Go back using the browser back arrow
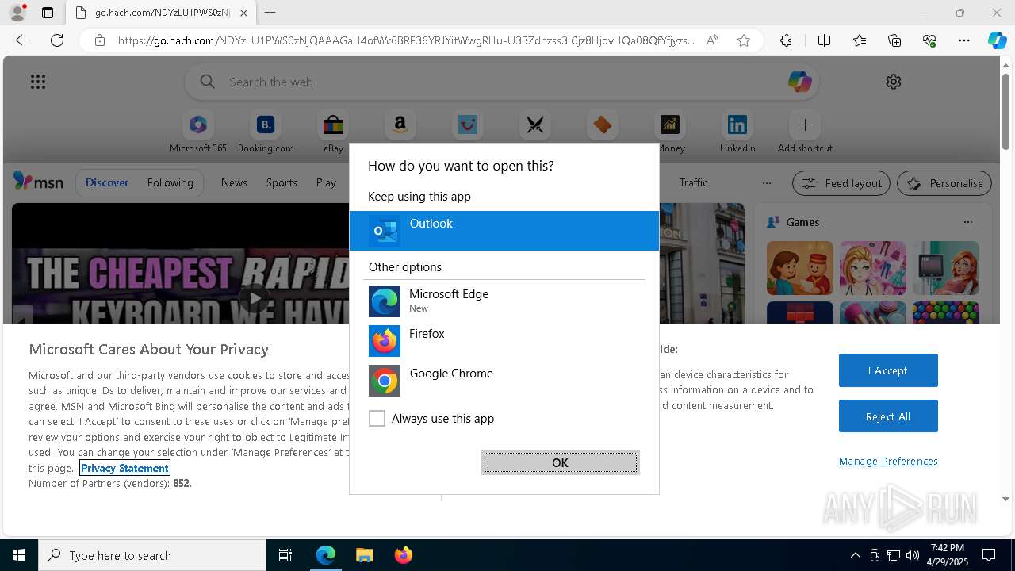This screenshot has height=571, width=1015. 22,40
